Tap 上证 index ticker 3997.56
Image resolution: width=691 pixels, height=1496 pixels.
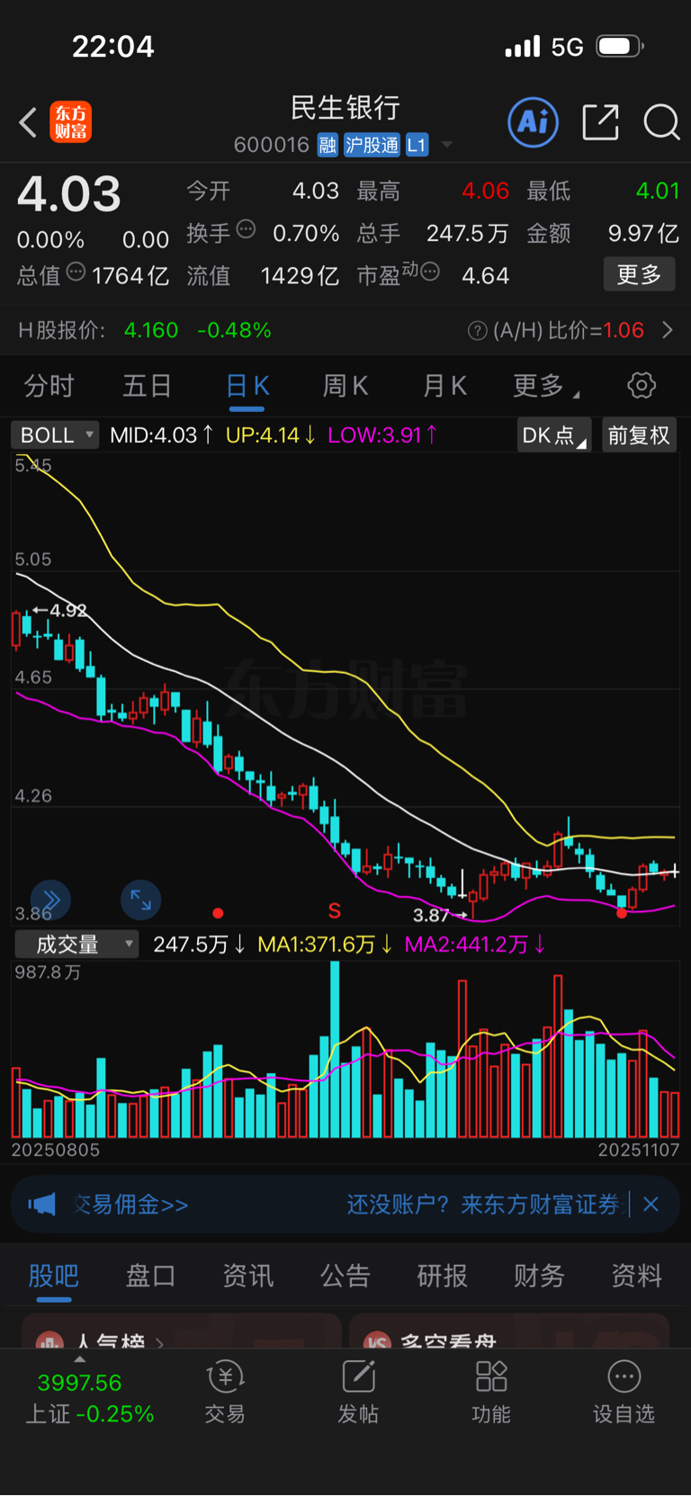(x=79, y=1383)
